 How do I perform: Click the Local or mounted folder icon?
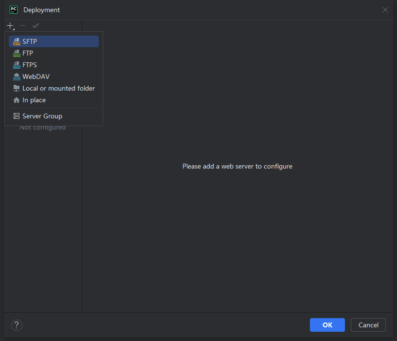(17, 88)
